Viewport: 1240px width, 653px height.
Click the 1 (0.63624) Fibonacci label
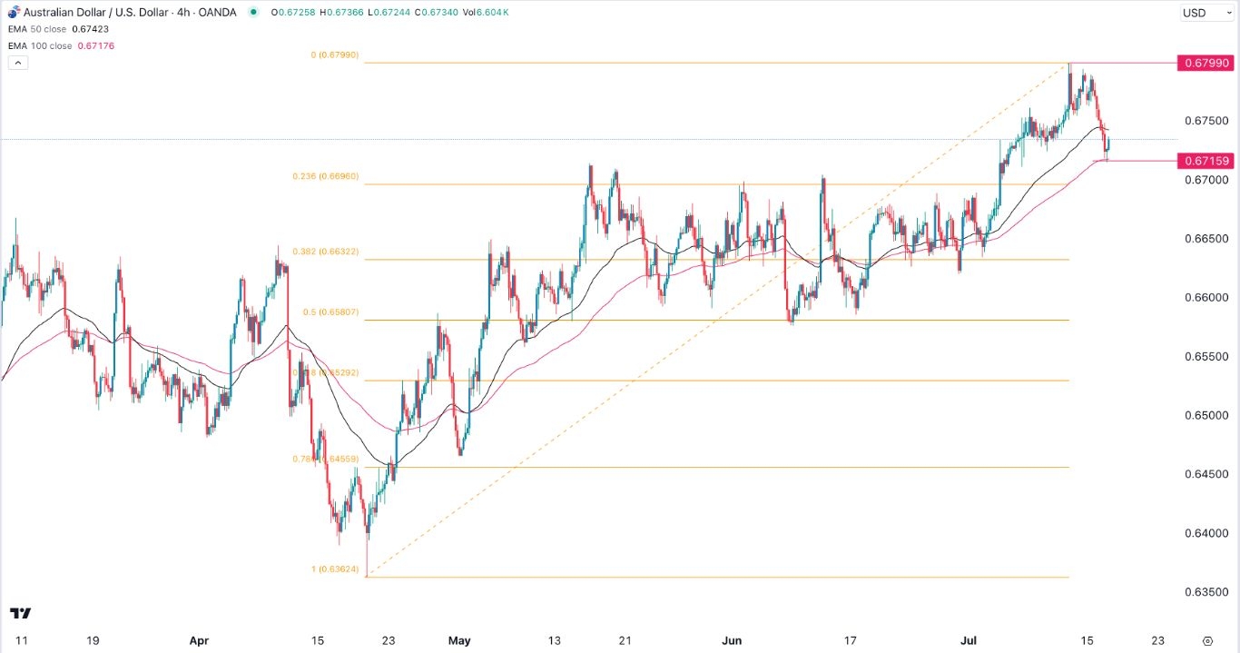(x=335, y=570)
